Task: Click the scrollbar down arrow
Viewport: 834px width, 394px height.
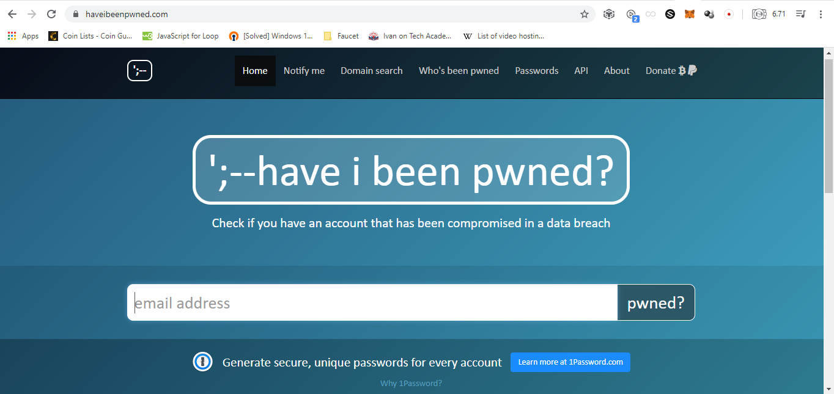Action: tap(828, 389)
